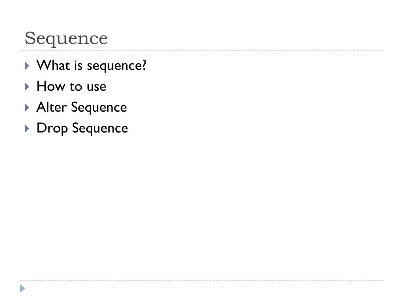Click the word 'is' in the first bullet
This screenshot has width=404, height=303.
(x=79, y=65)
